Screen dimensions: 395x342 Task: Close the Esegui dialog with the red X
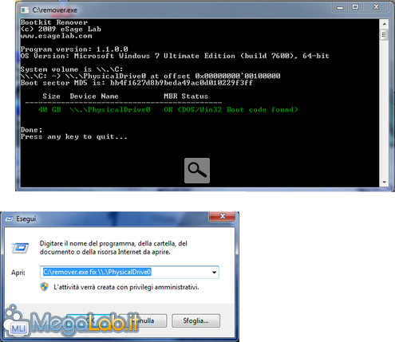(x=223, y=216)
